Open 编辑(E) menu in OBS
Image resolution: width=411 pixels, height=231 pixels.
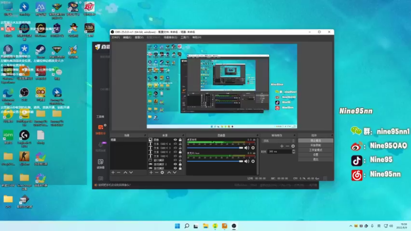[127, 37]
